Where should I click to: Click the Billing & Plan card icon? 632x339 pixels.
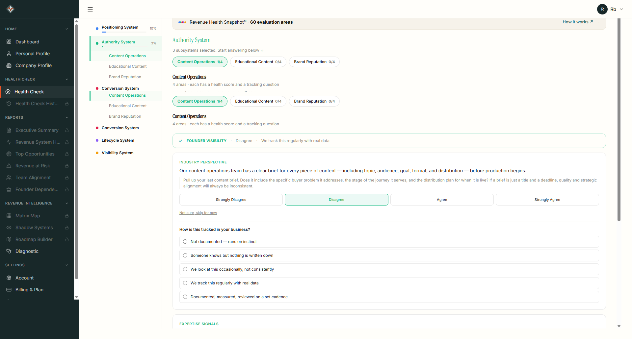point(9,290)
